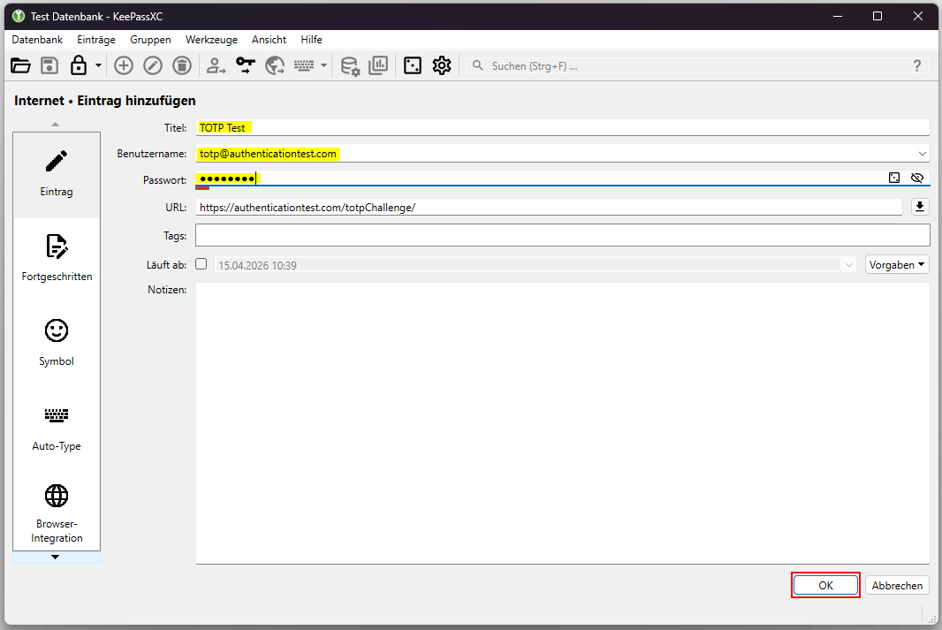Open application settings with the gear icon
The image size is (942, 630).
click(442, 65)
